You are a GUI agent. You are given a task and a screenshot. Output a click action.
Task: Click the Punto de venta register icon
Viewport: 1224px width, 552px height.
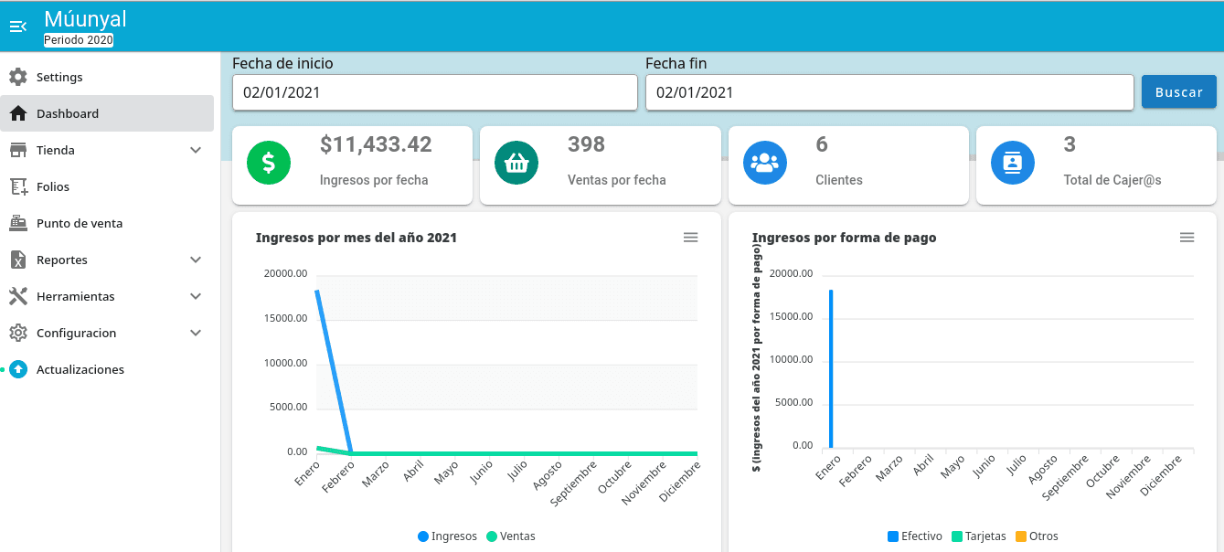point(18,223)
